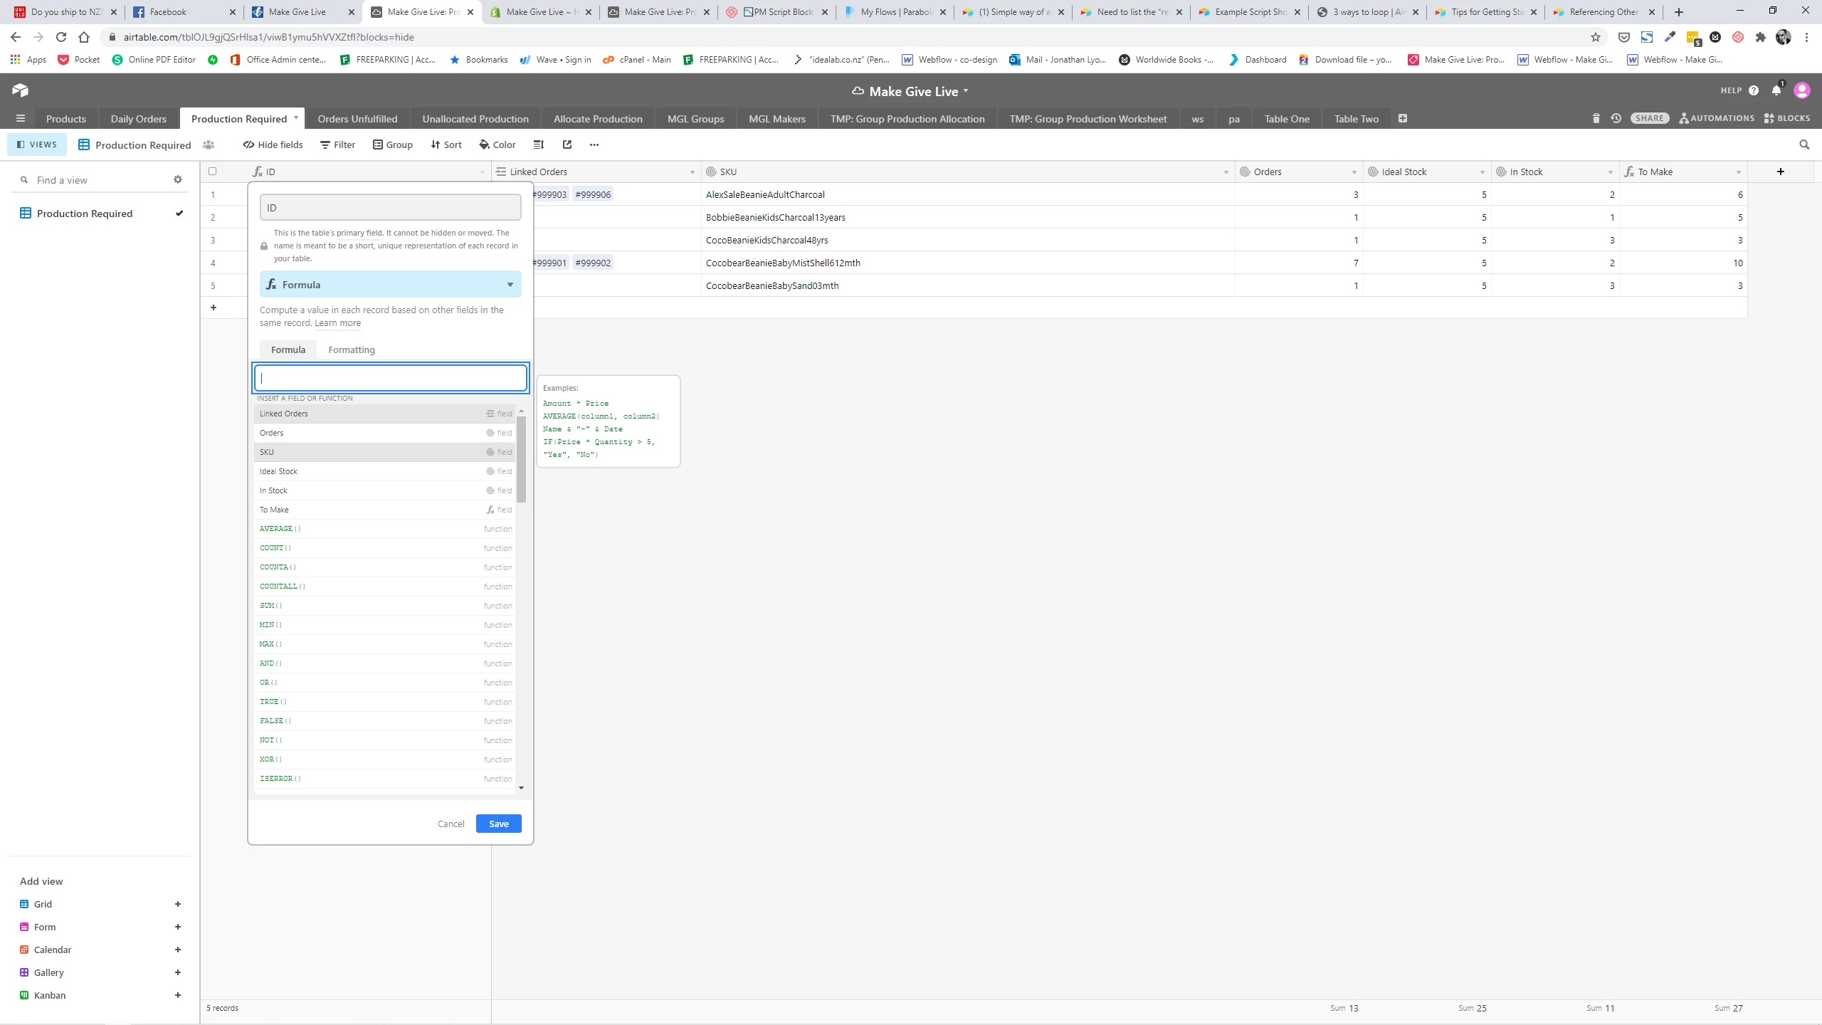
Task: Open the Formatting tab in field editor
Action: pos(352,349)
